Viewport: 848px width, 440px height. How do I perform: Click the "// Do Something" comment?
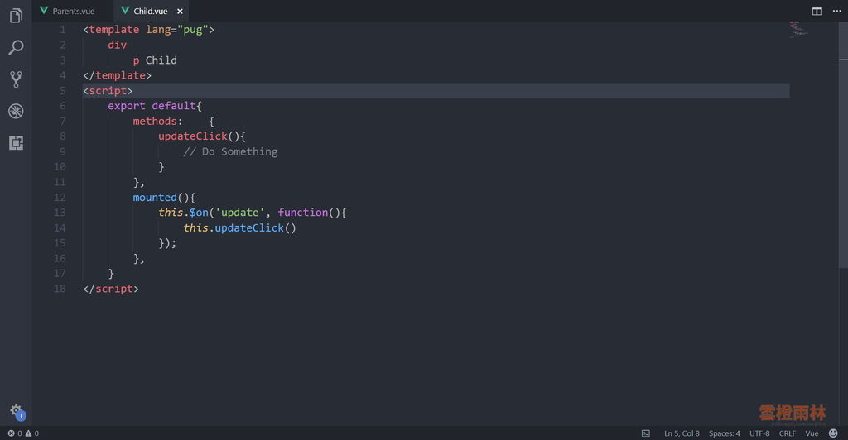[230, 151]
